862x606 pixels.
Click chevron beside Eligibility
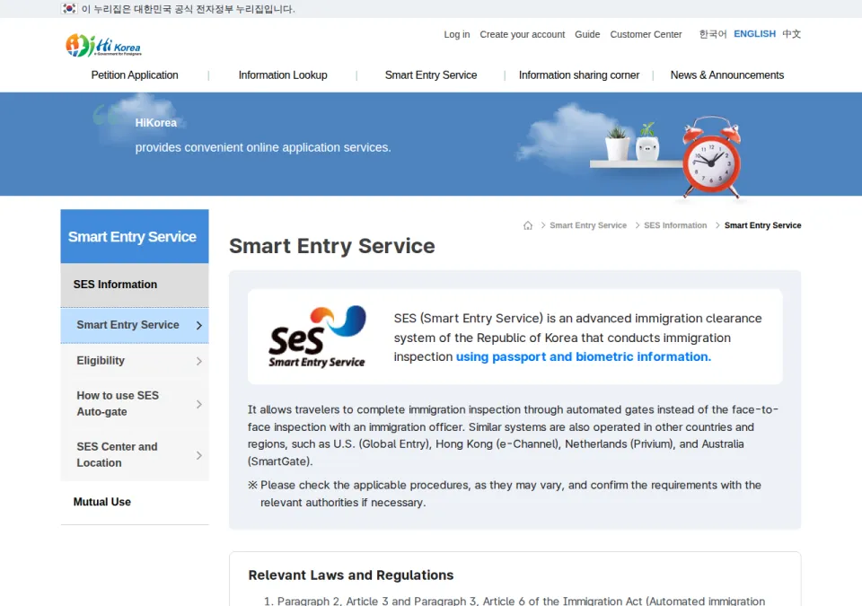click(199, 361)
